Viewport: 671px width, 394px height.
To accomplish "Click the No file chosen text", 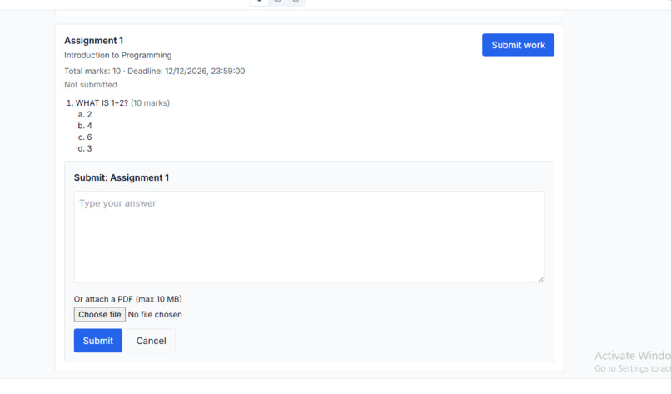I will [155, 314].
